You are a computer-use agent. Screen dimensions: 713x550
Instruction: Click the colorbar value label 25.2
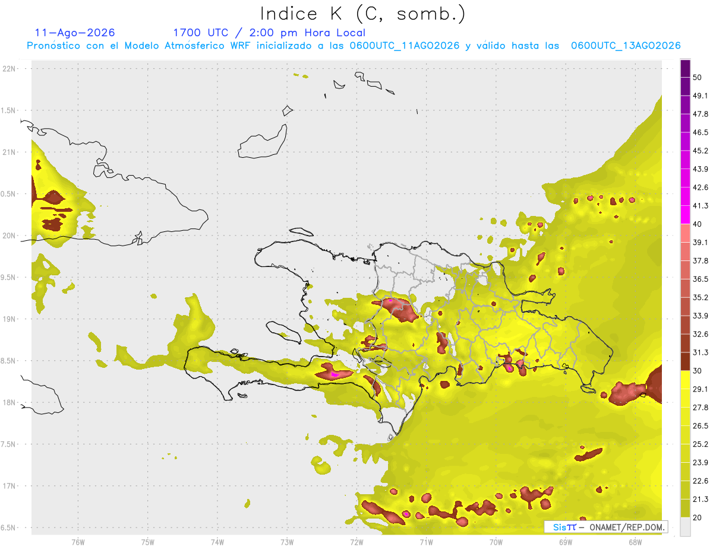coord(701,444)
